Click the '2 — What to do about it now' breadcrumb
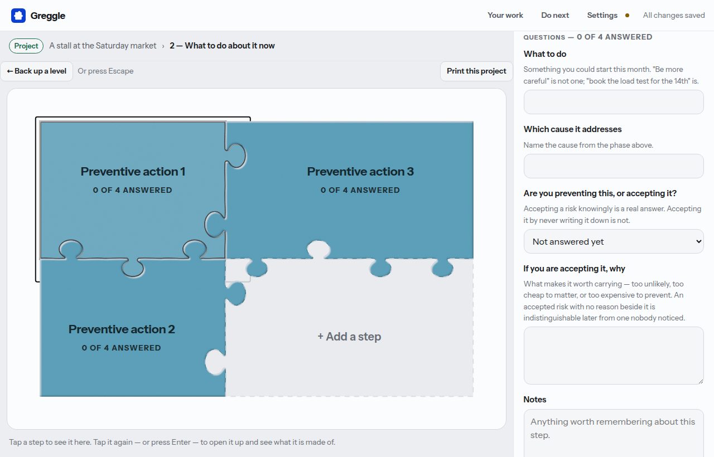Image resolution: width=714 pixels, height=457 pixels. pos(222,46)
